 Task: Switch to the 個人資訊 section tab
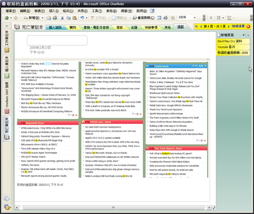pyautogui.click(x=55, y=27)
